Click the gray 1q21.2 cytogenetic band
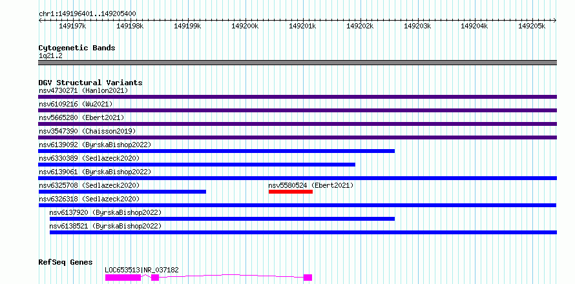The image size is (575, 284). coord(297,63)
